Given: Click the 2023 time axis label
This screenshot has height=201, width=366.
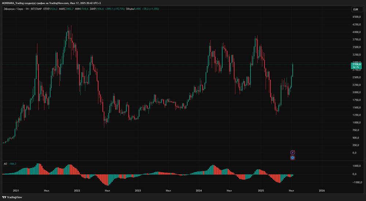Looking at the screenshot, I should (x=138, y=190).
